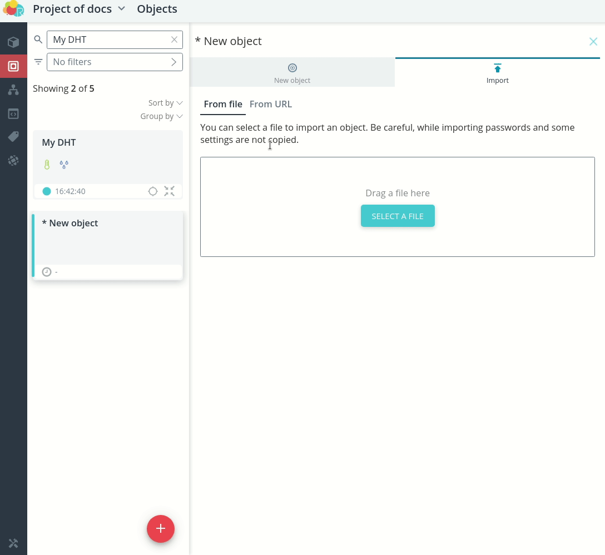The height and width of the screenshot is (555, 605).
Task: Click the filter lines icon
Action: click(x=38, y=62)
